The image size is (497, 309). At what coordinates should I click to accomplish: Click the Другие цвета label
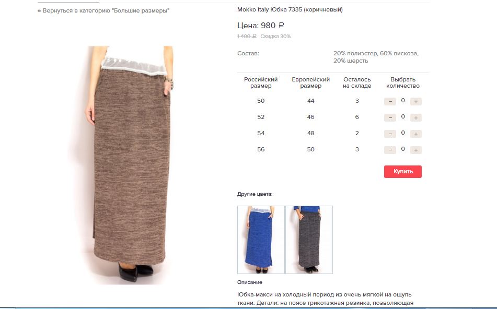[x=255, y=194]
